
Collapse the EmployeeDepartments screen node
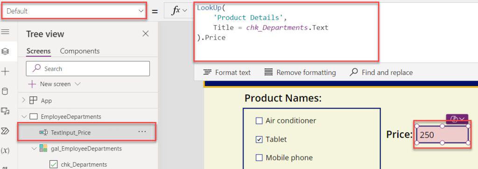coord(24,117)
